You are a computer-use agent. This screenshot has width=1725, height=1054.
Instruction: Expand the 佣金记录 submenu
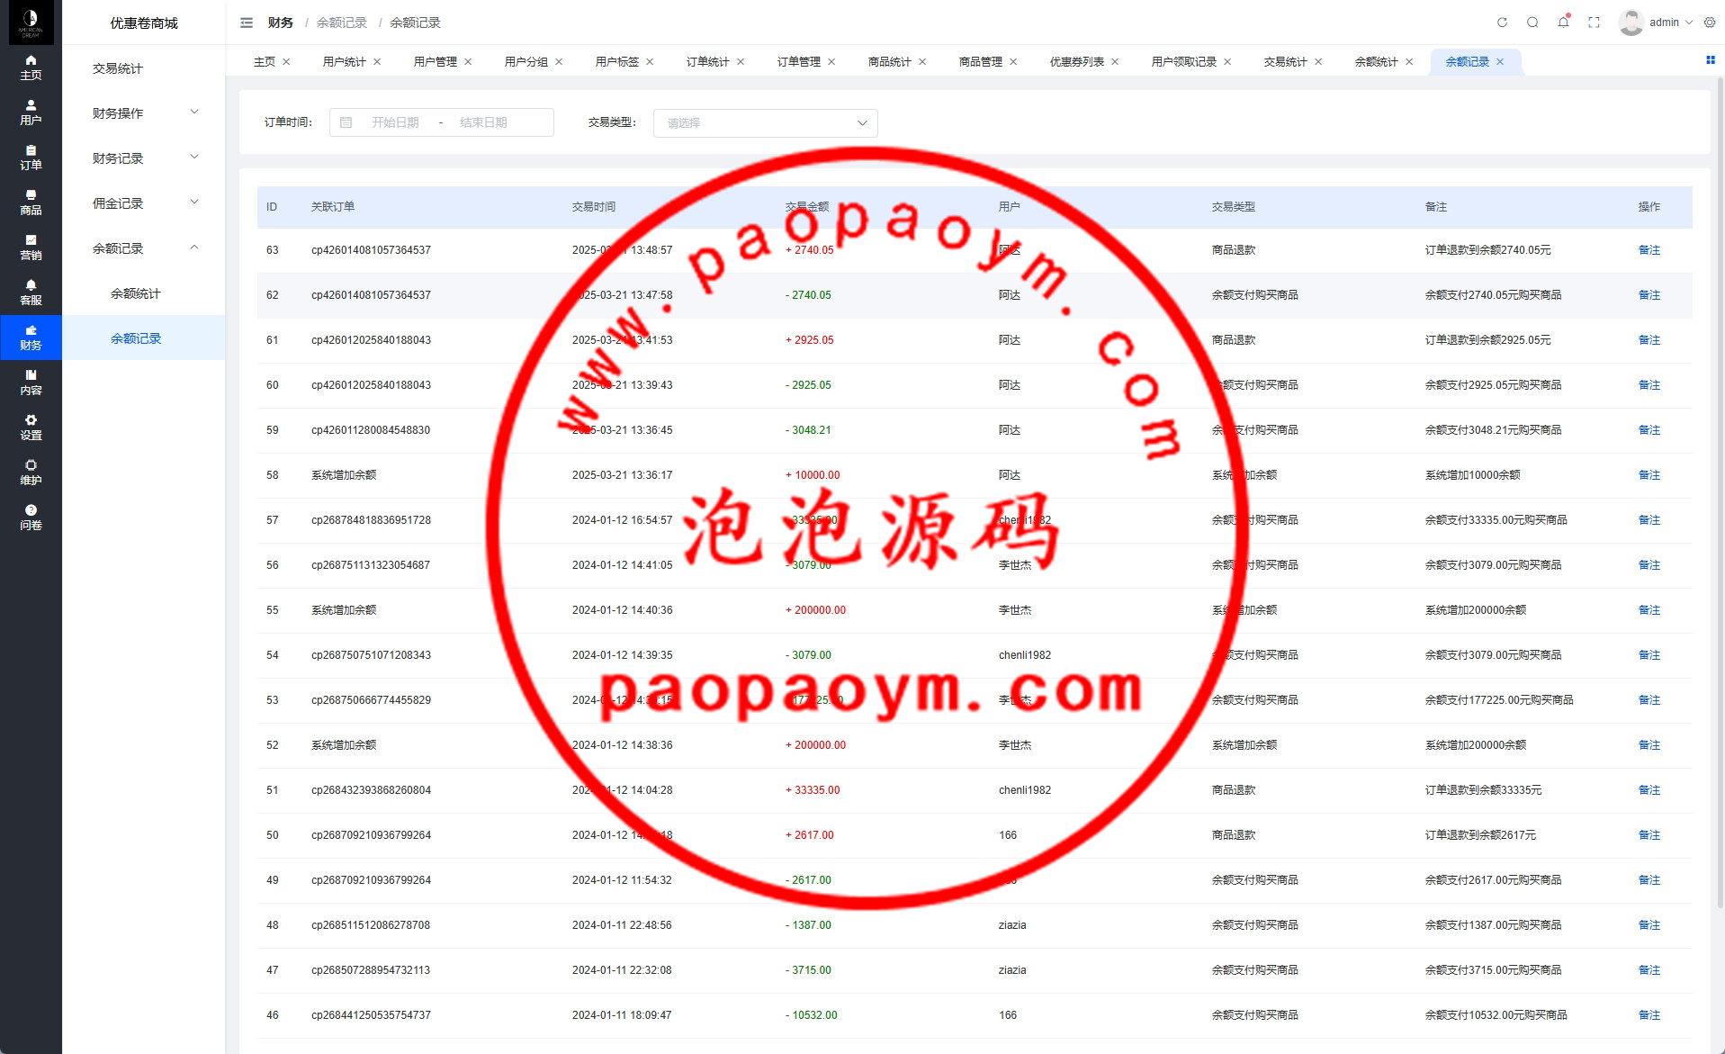pyautogui.click(x=144, y=203)
